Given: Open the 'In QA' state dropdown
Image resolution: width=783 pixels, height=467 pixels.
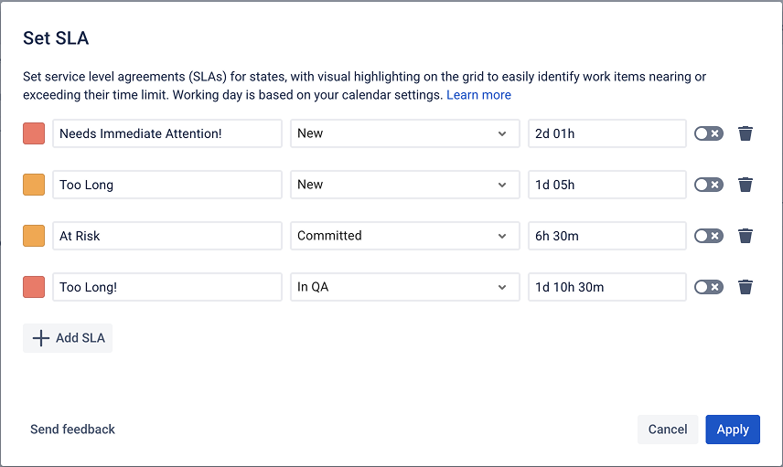Looking at the screenshot, I should click(x=402, y=287).
